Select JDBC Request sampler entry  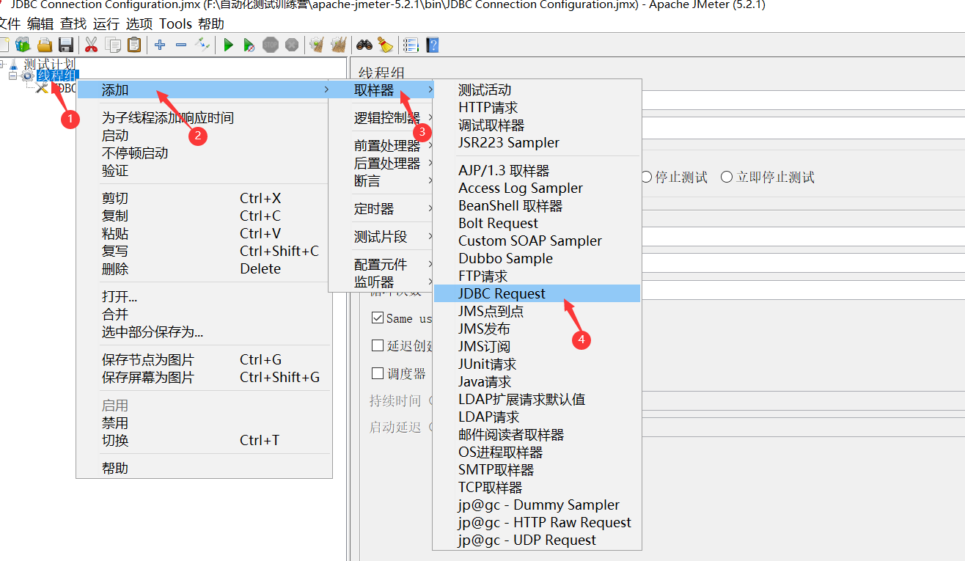537,293
